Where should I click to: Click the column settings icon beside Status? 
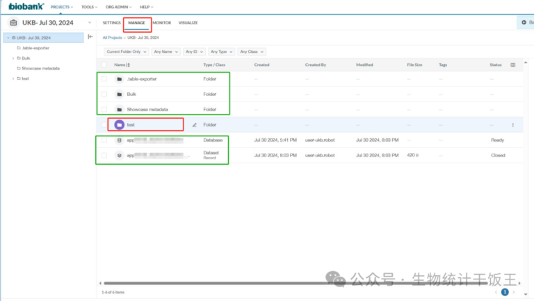coord(513,65)
